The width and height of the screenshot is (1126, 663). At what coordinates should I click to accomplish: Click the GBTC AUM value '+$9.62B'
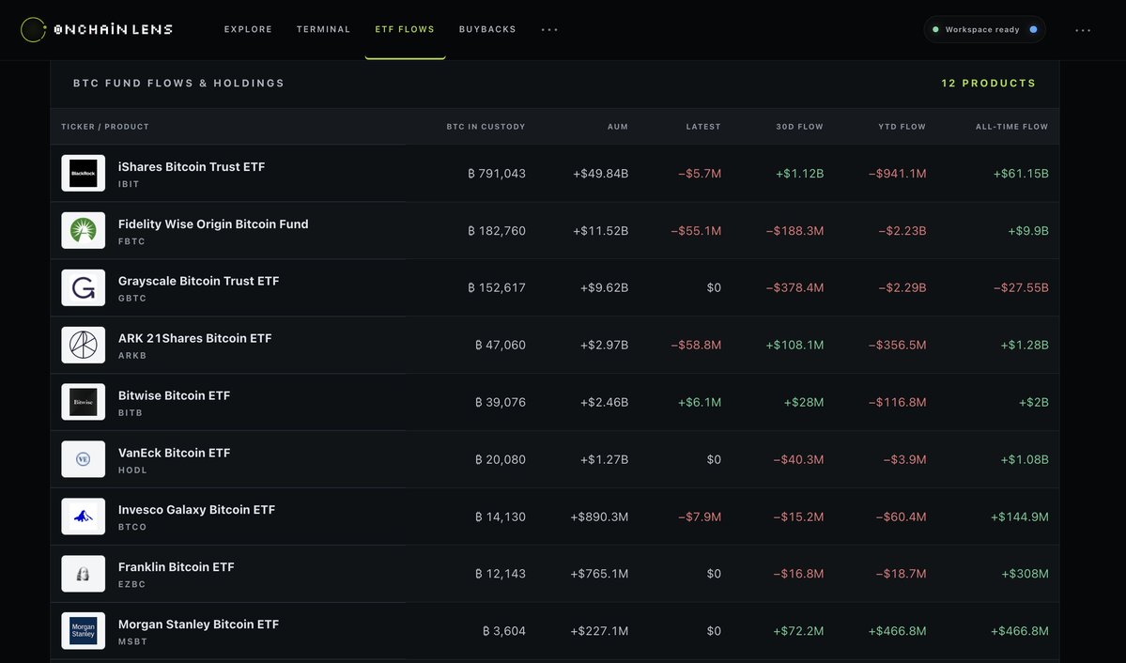605,287
